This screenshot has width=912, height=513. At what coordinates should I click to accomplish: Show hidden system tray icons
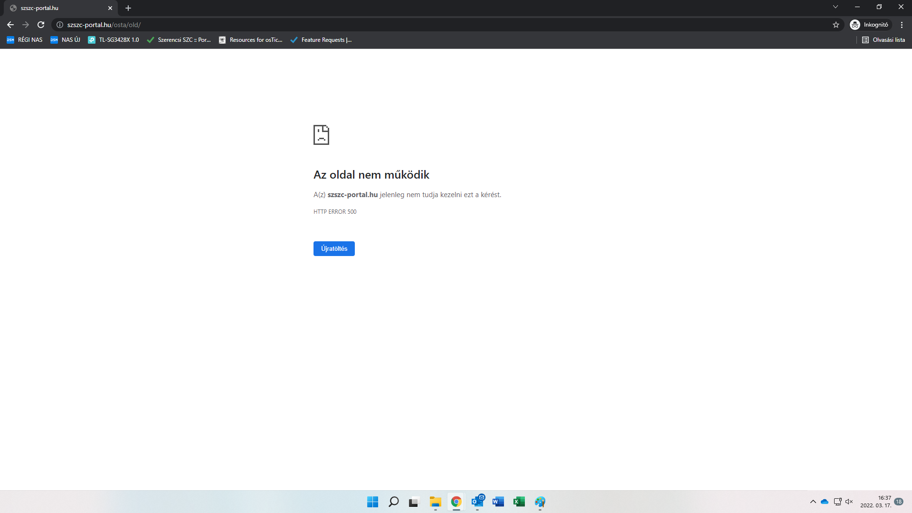pyautogui.click(x=813, y=502)
